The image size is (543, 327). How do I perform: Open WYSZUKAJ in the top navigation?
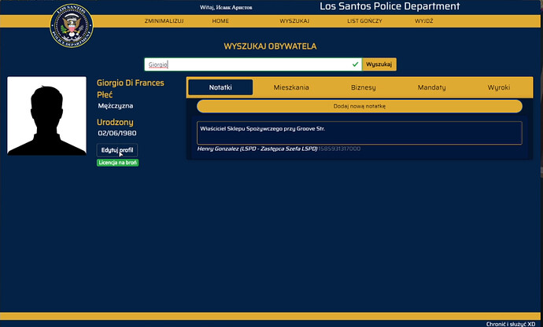pos(294,20)
